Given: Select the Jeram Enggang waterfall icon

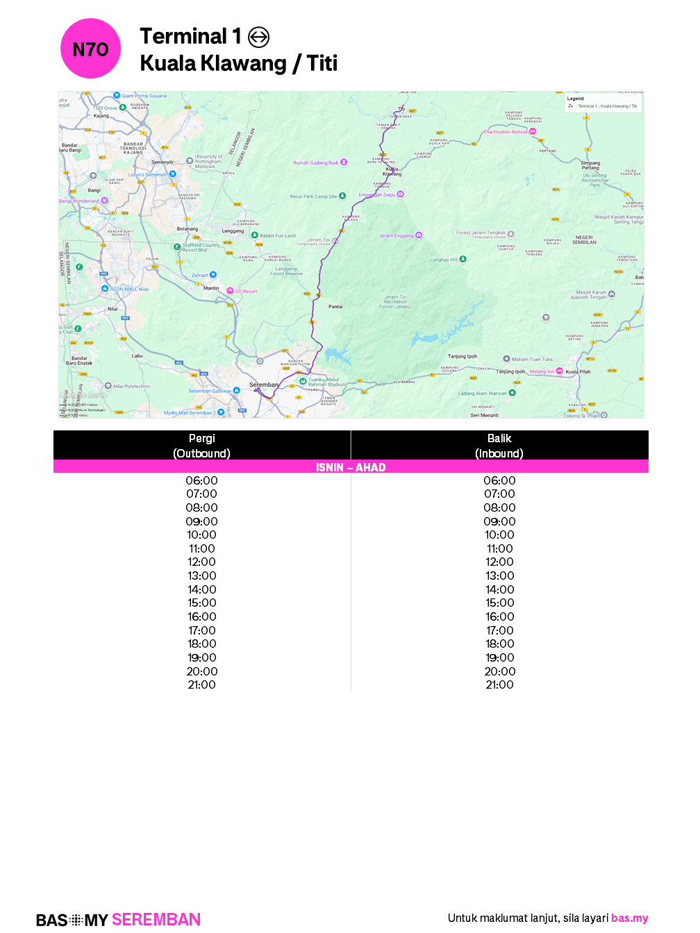Looking at the screenshot, I should coord(419,235).
